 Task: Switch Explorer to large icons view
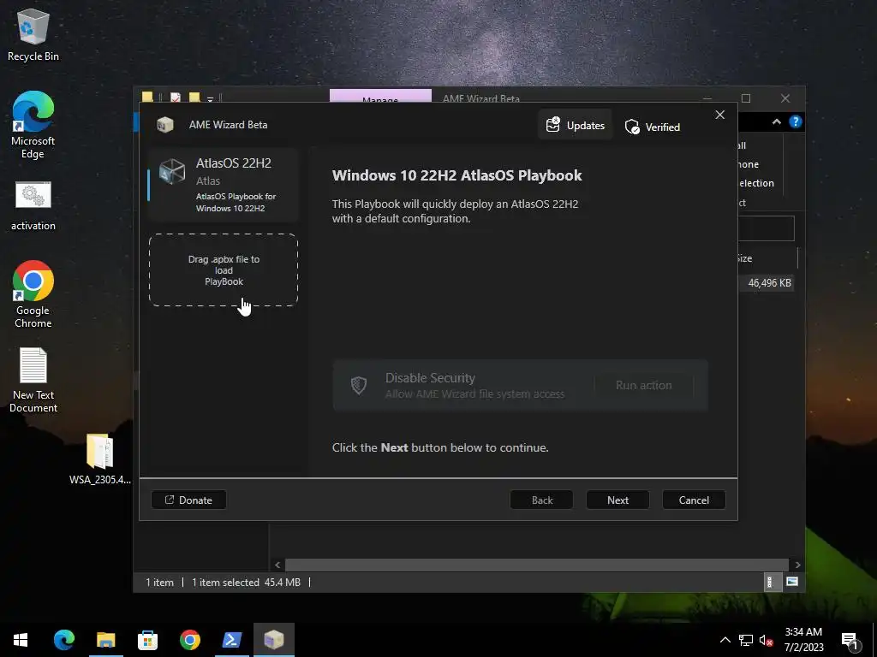coord(792,582)
